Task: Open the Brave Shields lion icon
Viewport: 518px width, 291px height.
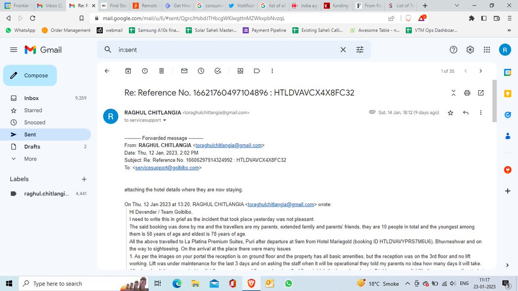Action: tap(408, 18)
